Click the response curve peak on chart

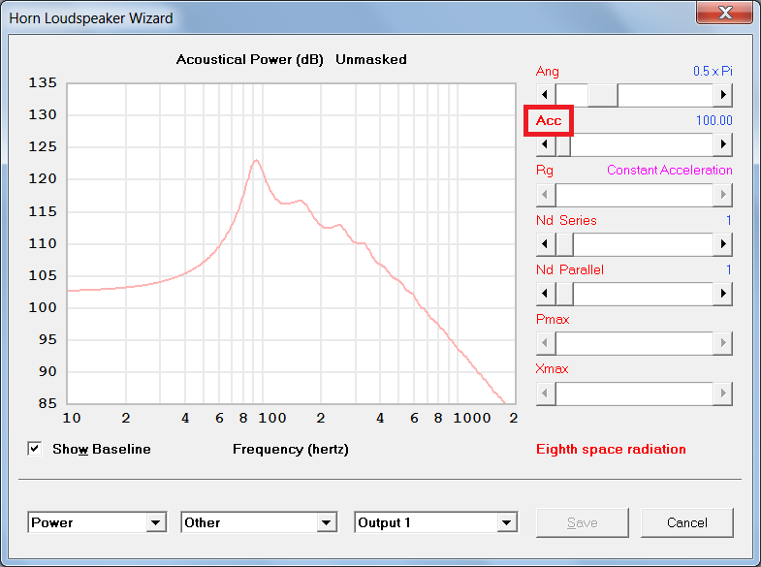click(x=256, y=160)
